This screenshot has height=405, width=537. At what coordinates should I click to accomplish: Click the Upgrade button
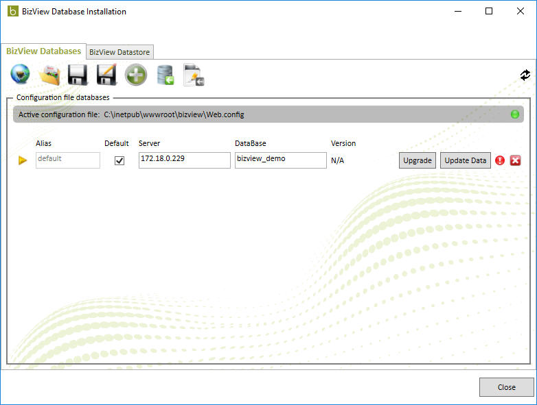(x=417, y=160)
